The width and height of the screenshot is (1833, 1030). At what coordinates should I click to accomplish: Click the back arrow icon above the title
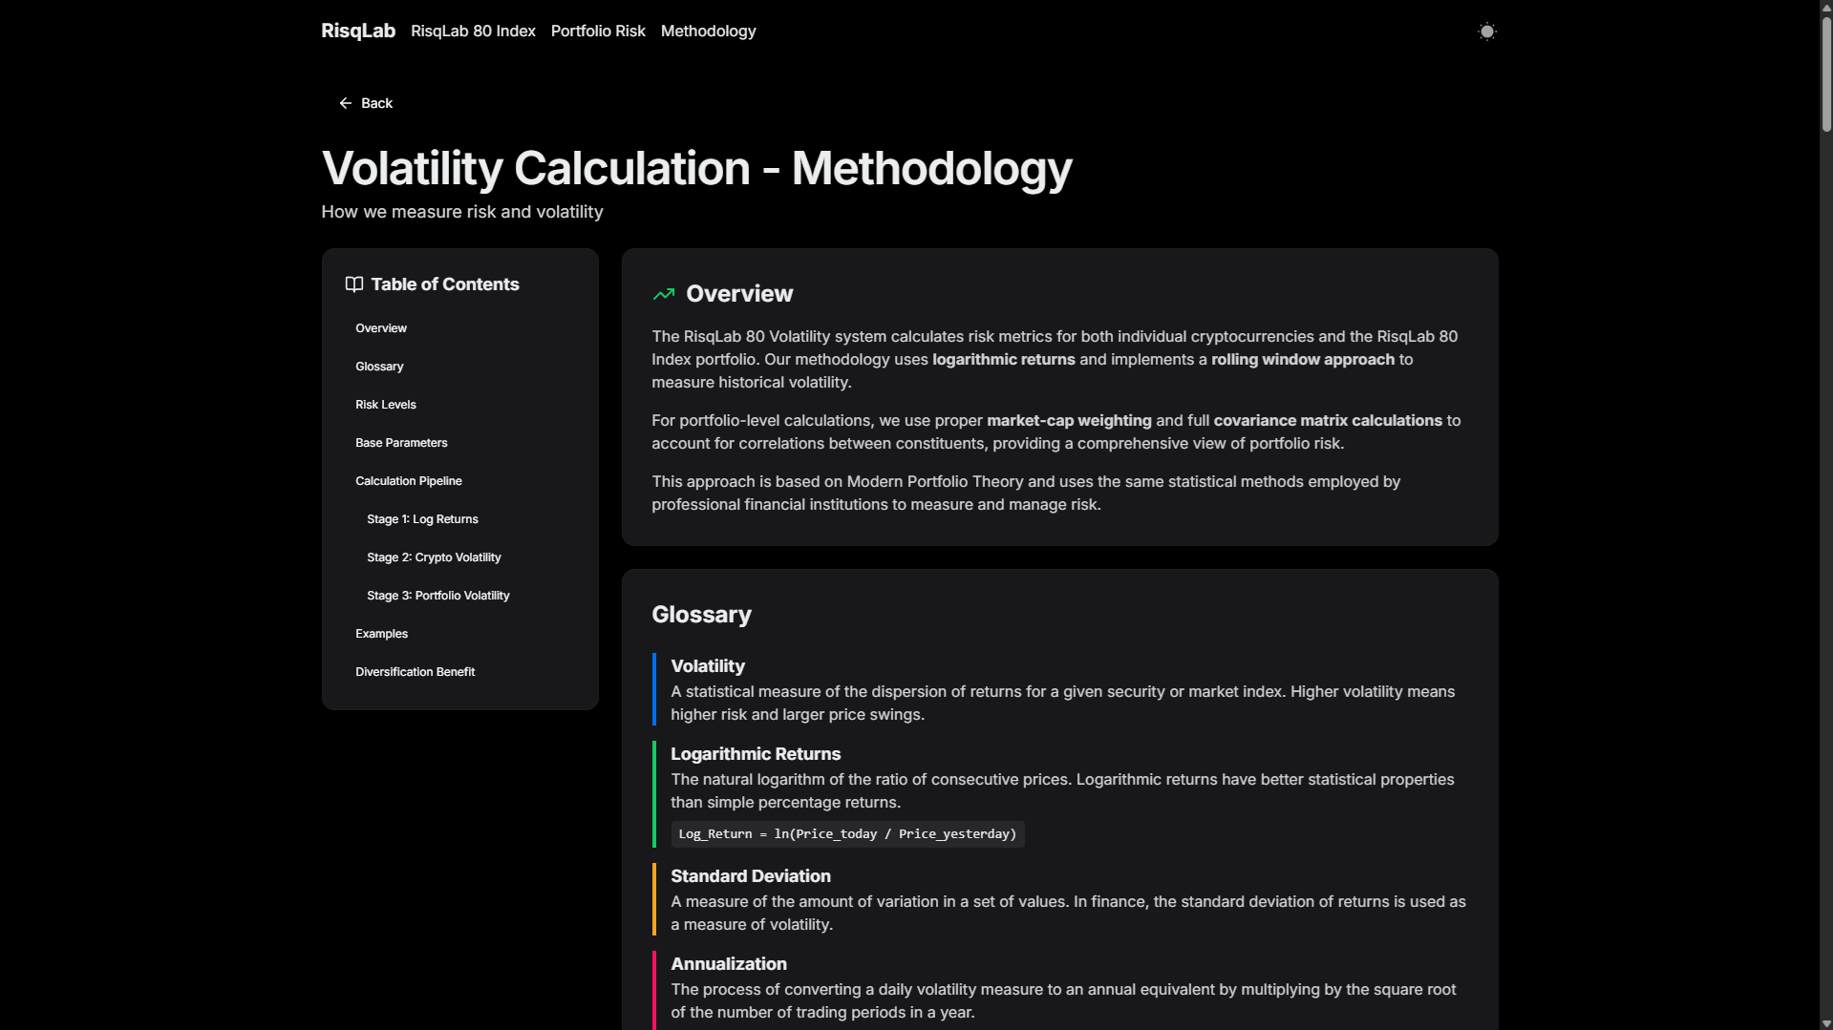[346, 103]
